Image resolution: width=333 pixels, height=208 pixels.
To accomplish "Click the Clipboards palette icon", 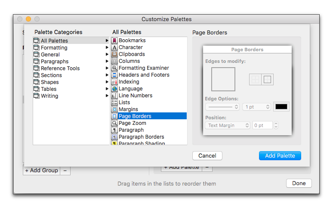I will point(114,54).
